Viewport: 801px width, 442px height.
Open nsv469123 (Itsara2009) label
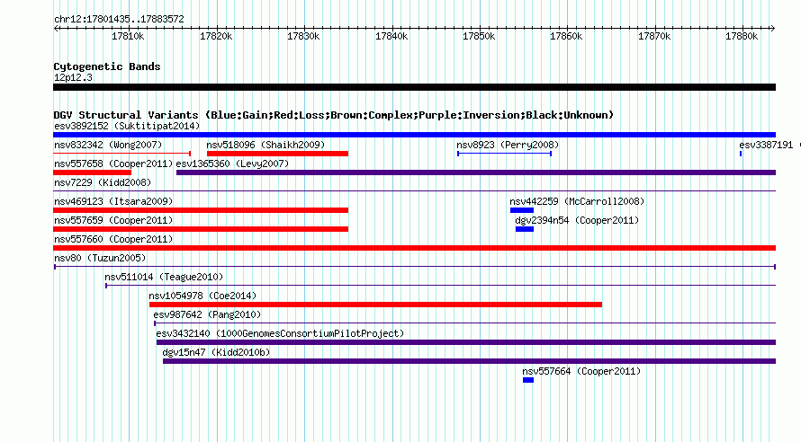click(113, 201)
